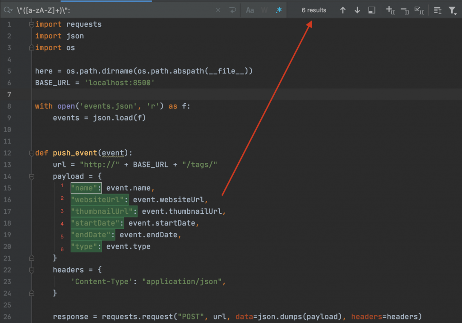This screenshot has height=323, width=462.
Task: Click the highlighted "type": match
Action: (86, 246)
